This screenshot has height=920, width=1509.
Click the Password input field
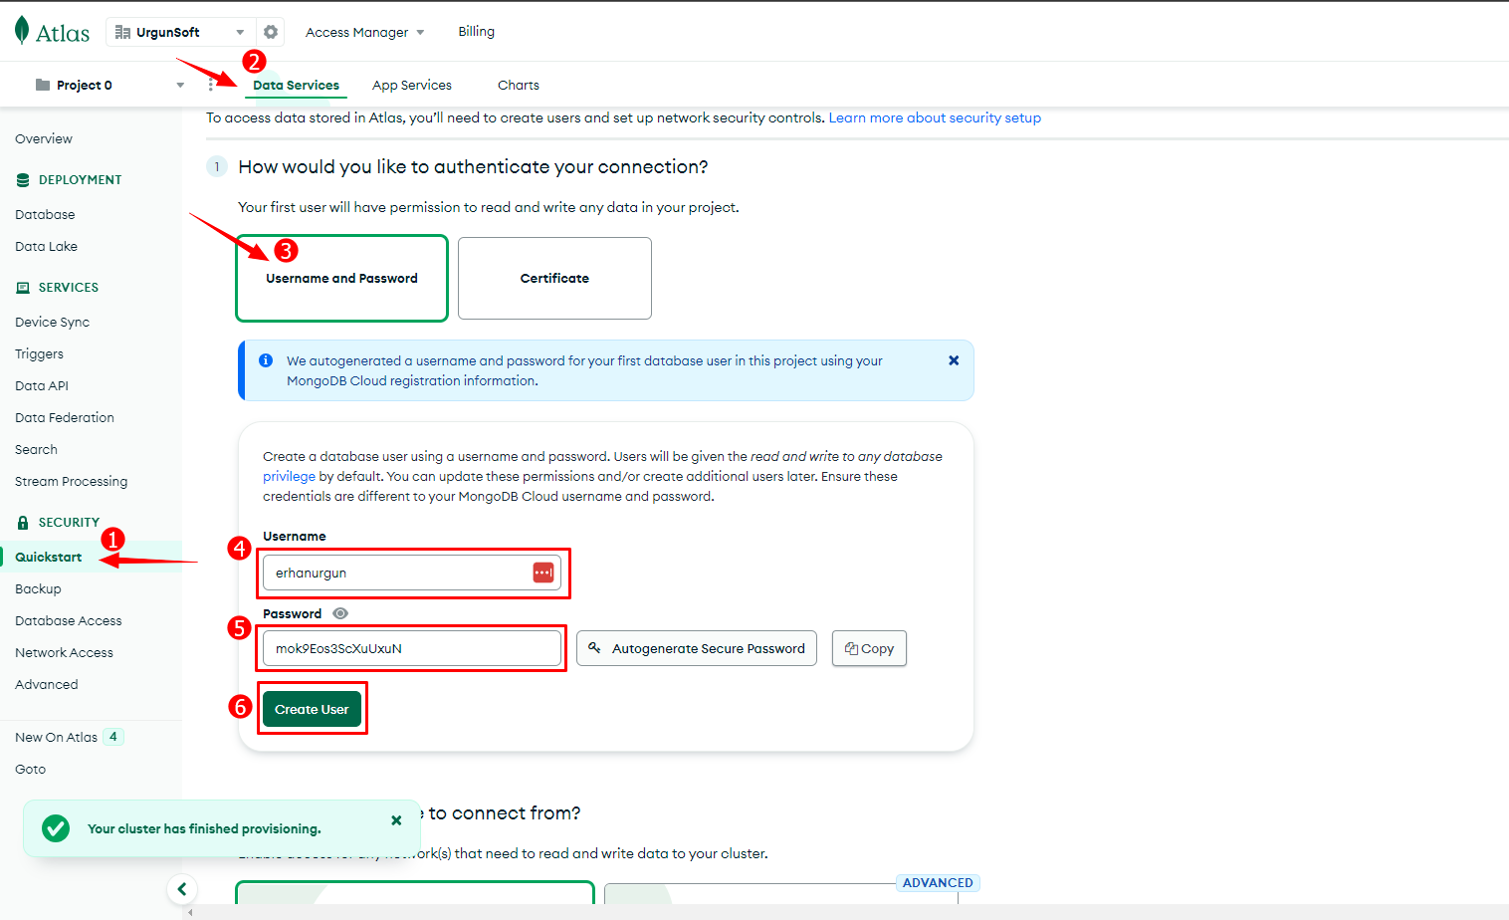pos(411,648)
